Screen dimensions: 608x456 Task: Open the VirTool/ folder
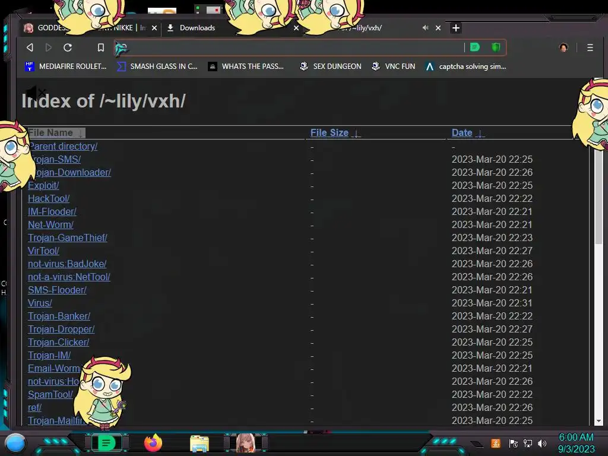tap(43, 251)
